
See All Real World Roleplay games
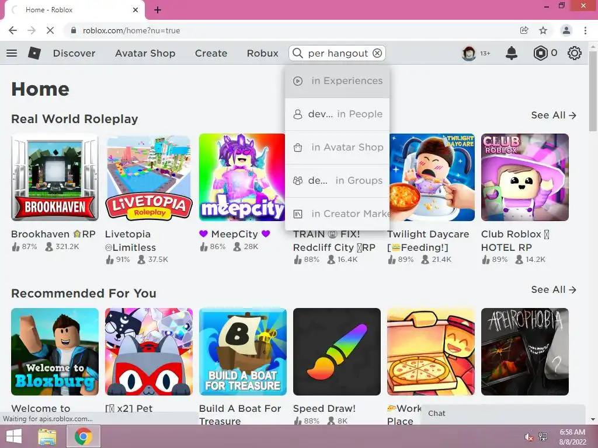click(x=554, y=115)
